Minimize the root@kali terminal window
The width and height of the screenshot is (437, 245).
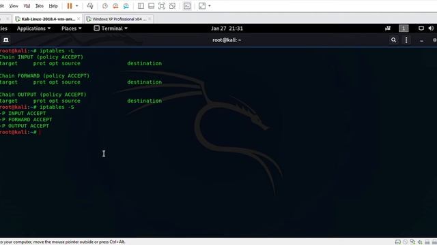click(x=422, y=40)
